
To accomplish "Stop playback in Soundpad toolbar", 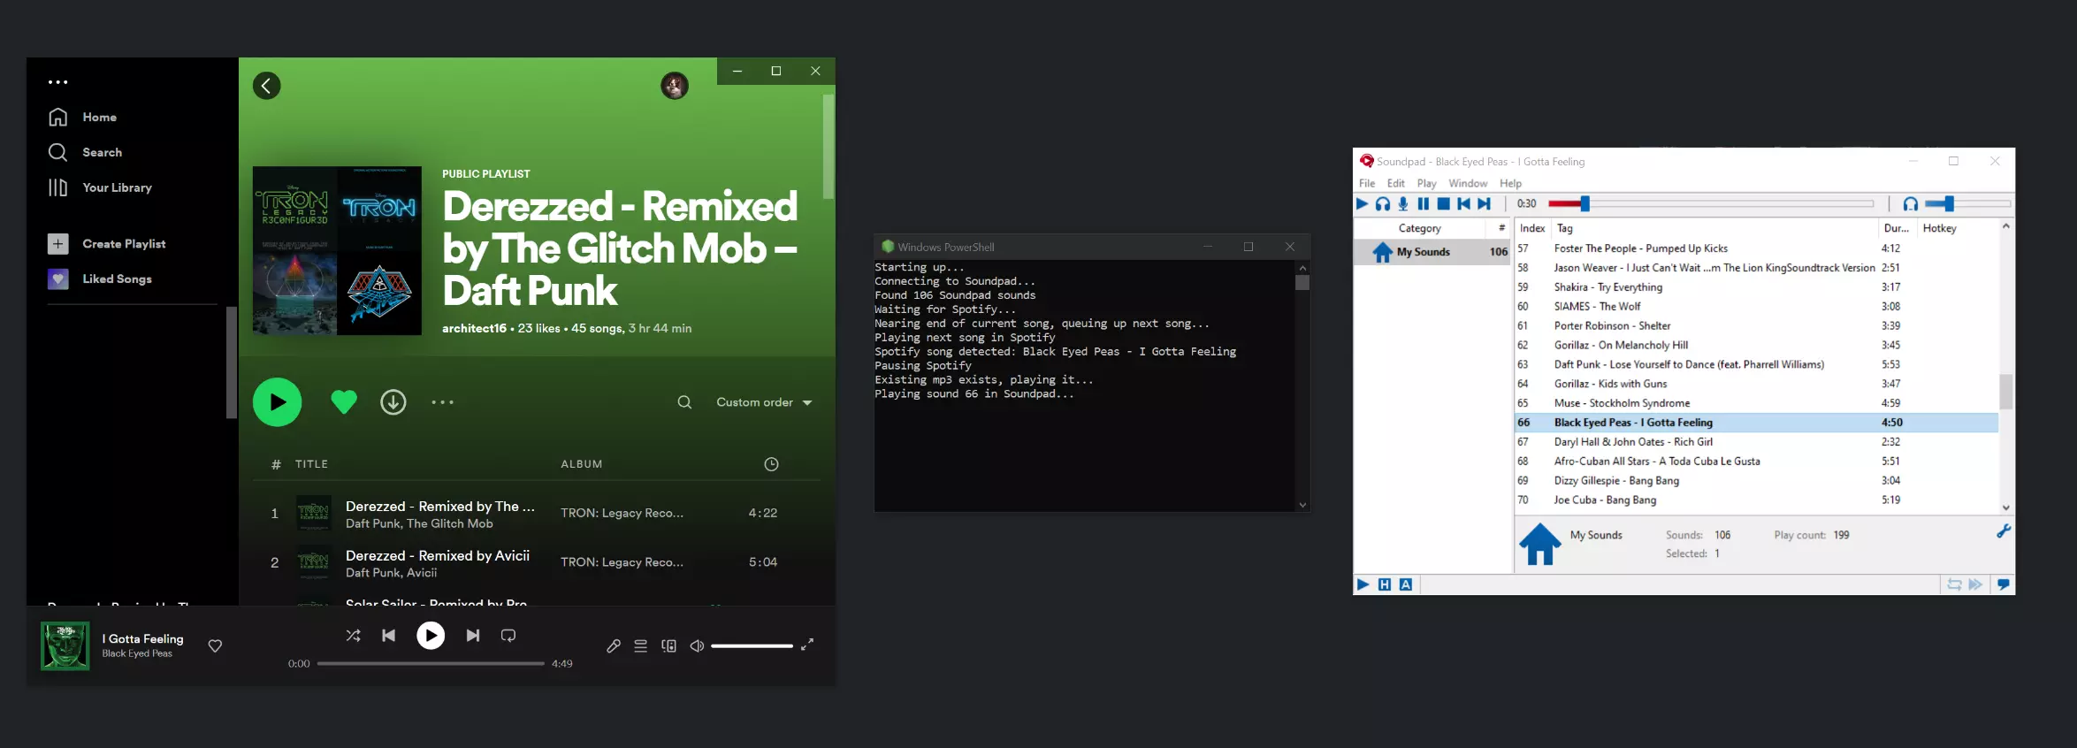I will pyautogui.click(x=1444, y=203).
